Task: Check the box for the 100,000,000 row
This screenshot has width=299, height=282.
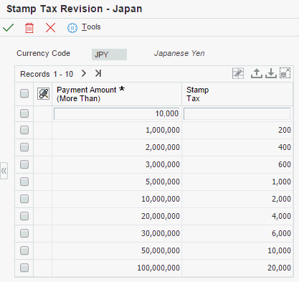Action: (24, 268)
